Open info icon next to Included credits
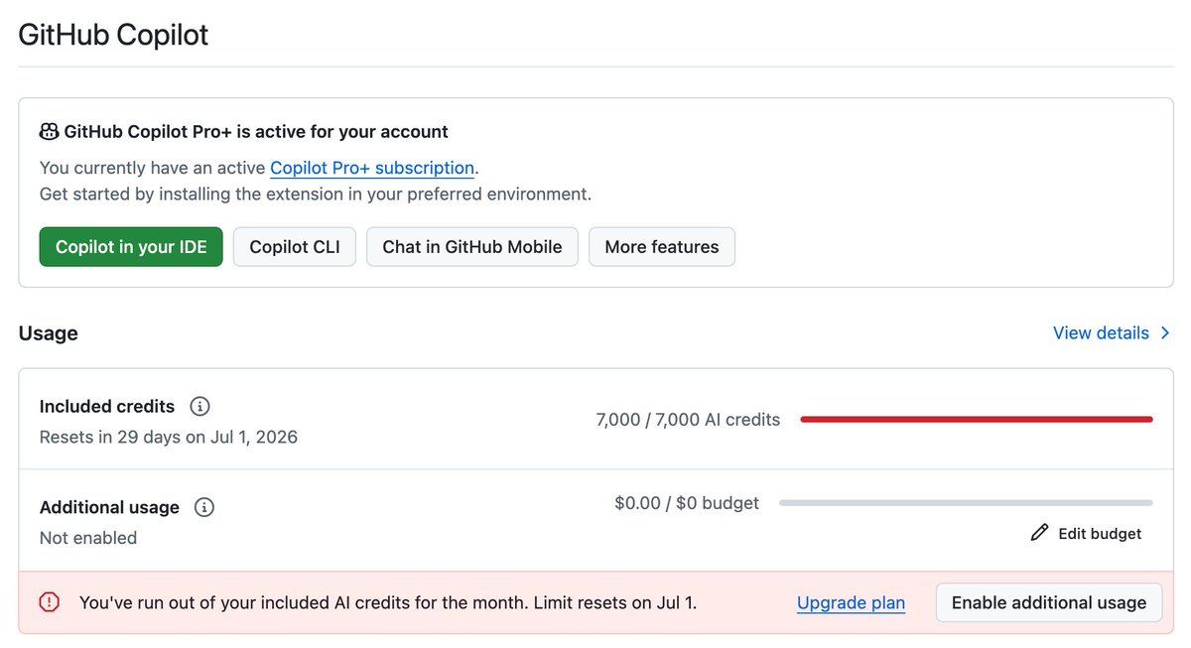 click(199, 406)
